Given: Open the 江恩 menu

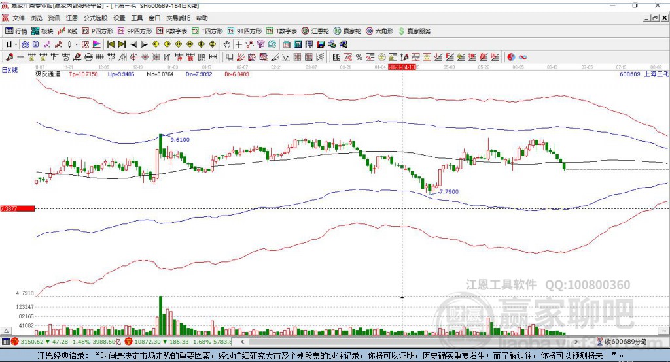Looking at the screenshot, I should (x=72, y=18).
